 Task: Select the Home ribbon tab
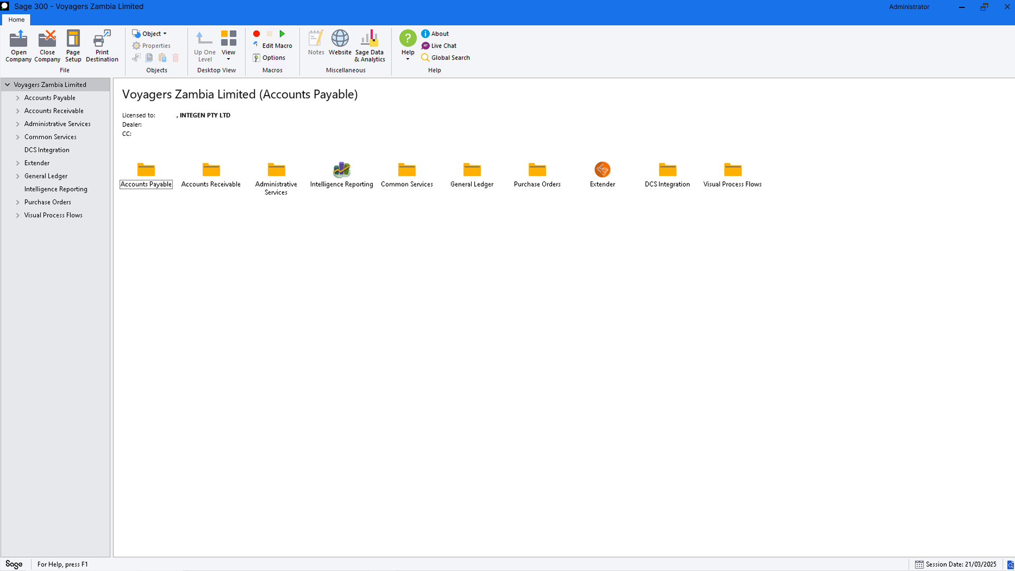click(16, 20)
